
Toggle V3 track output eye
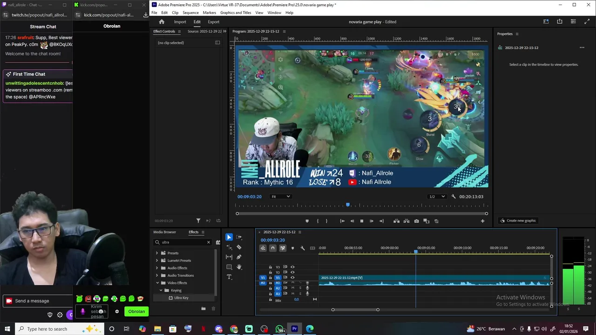(x=292, y=267)
